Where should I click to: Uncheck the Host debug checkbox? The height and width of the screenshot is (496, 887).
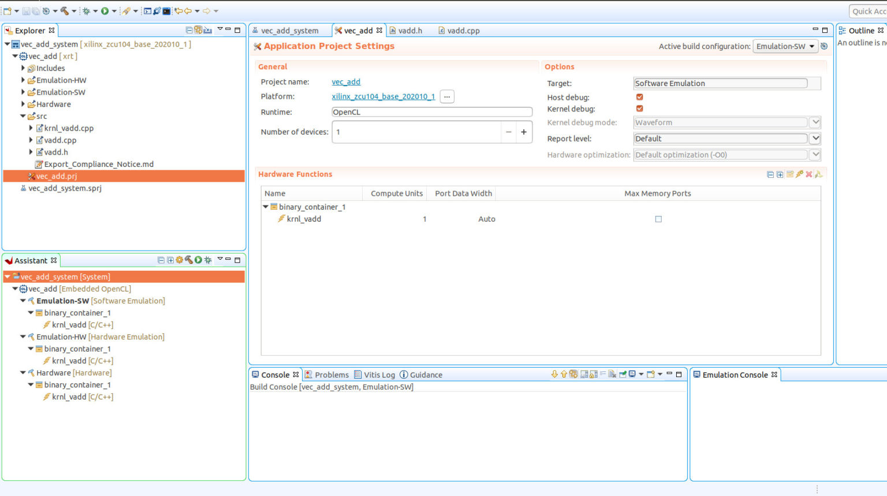click(639, 97)
